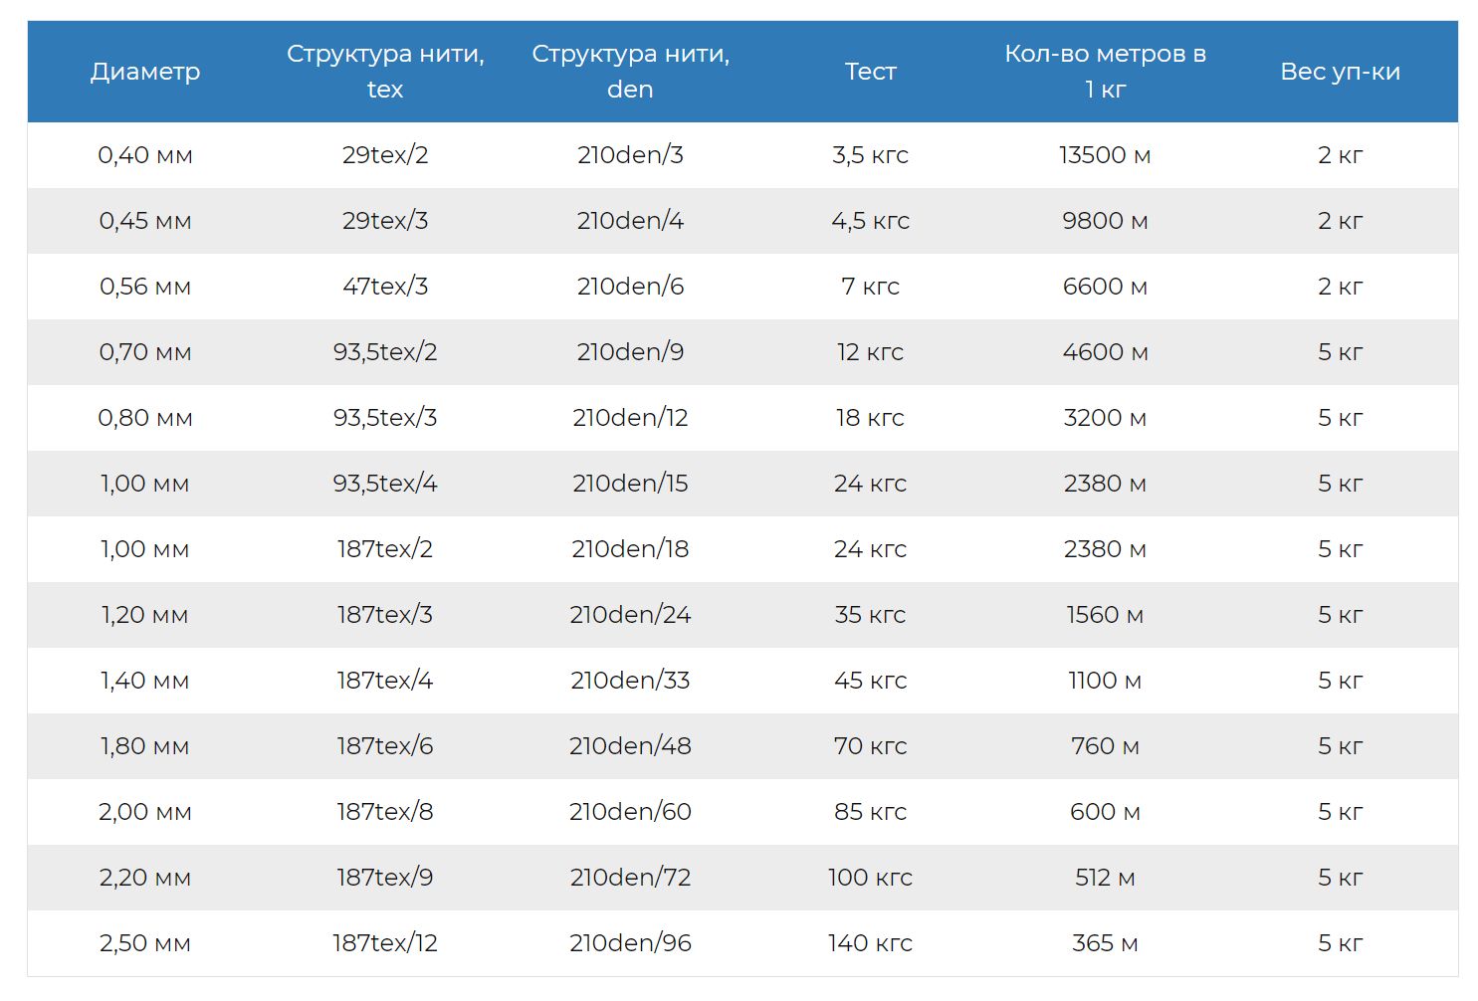Click the 187tex/8 structure cell
Image resolution: width=1478 pixels, height=1001 pixels.
(x=385, y=812)
